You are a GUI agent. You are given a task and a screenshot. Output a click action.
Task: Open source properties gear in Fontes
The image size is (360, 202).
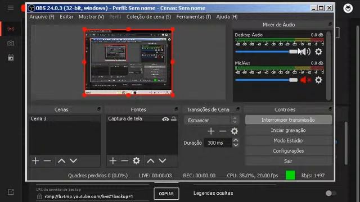click(136, 161)
